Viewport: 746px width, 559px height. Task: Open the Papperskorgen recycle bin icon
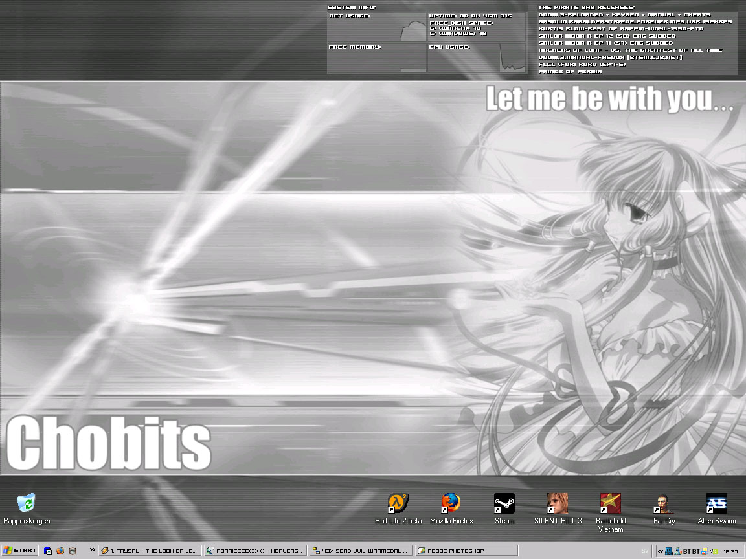pyautogui.click(x=26, y=509)
